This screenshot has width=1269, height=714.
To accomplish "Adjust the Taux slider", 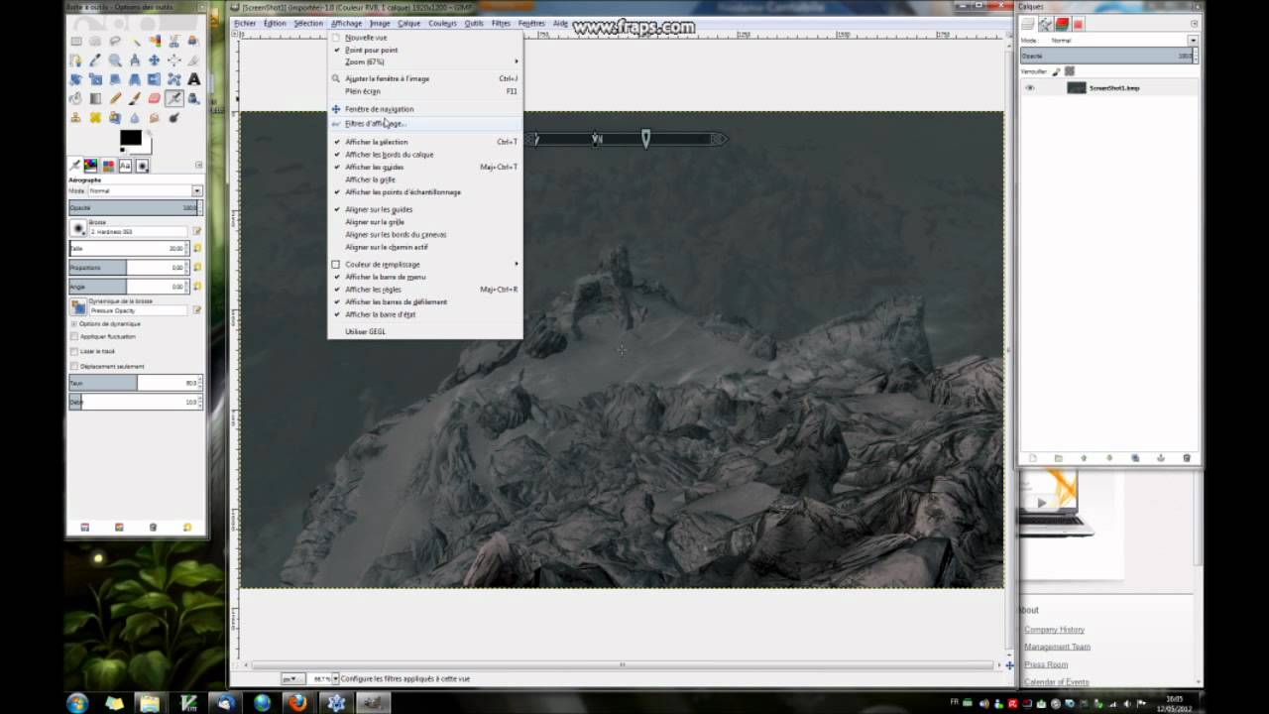I will point(135,383).
